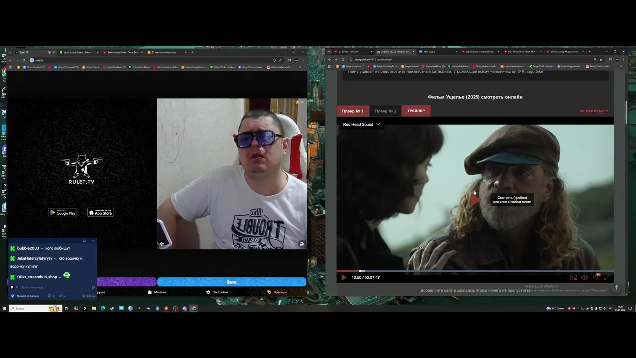
Task: Play the Ущелье movie with the play button
Action: point(343,277)
